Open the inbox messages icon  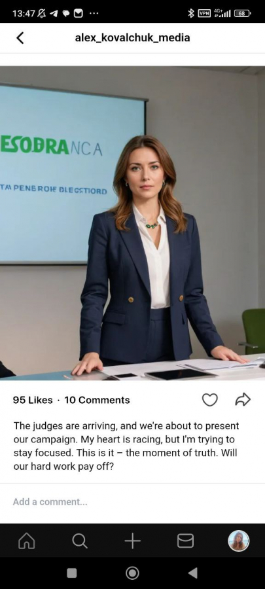(x=185, y=541)
